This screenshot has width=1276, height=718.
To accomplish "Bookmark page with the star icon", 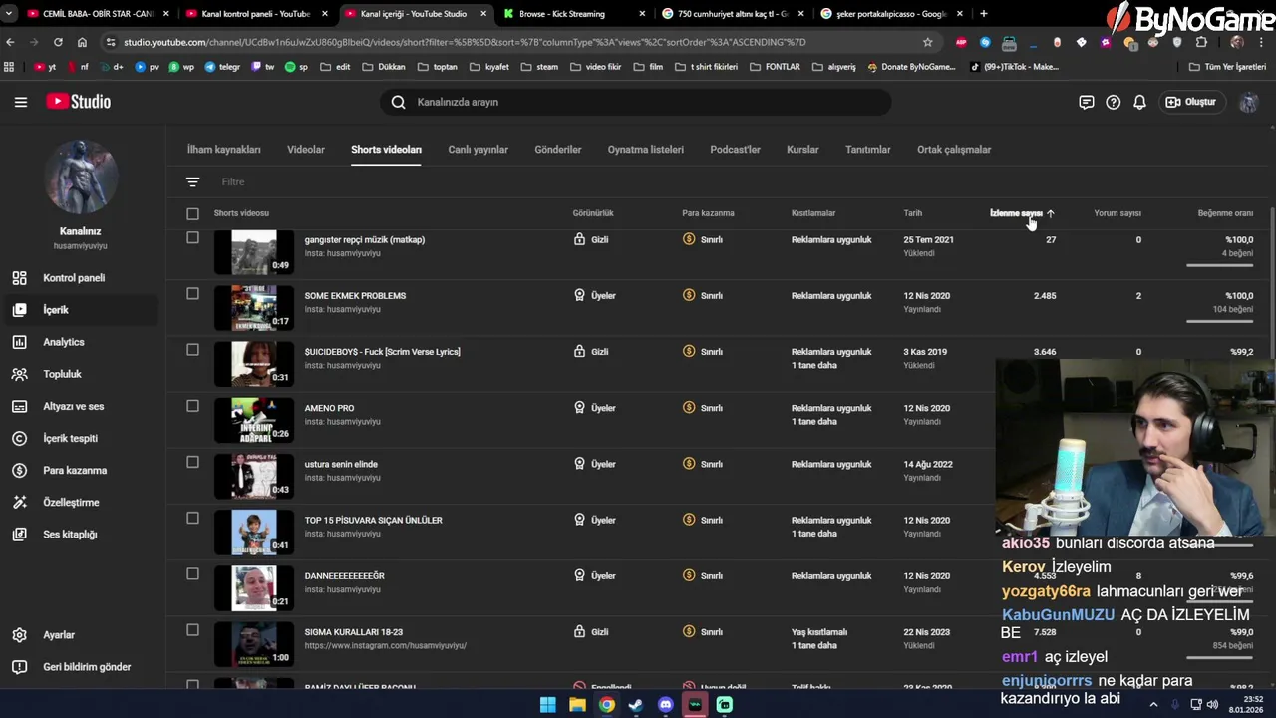I will 928,42.
